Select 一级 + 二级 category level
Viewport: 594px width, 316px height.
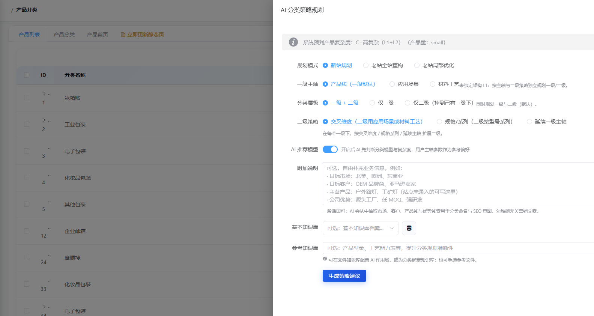(341, 103)
